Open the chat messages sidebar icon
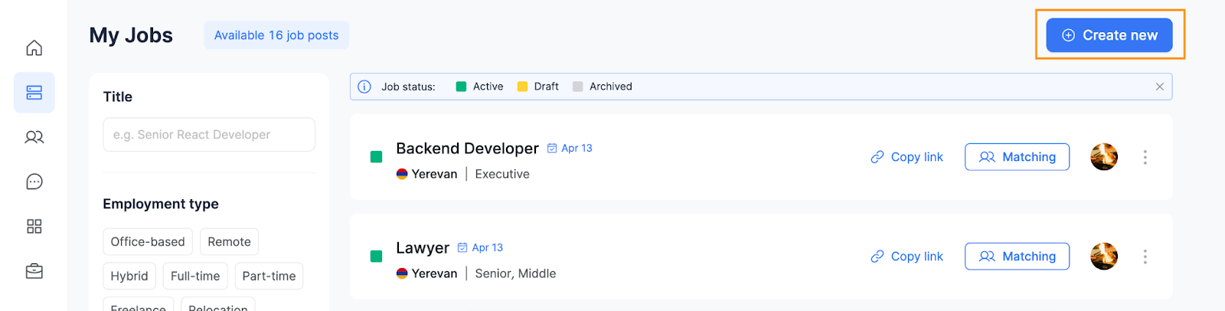Viewport: 1225px width, 311px height. coord(34,182)
